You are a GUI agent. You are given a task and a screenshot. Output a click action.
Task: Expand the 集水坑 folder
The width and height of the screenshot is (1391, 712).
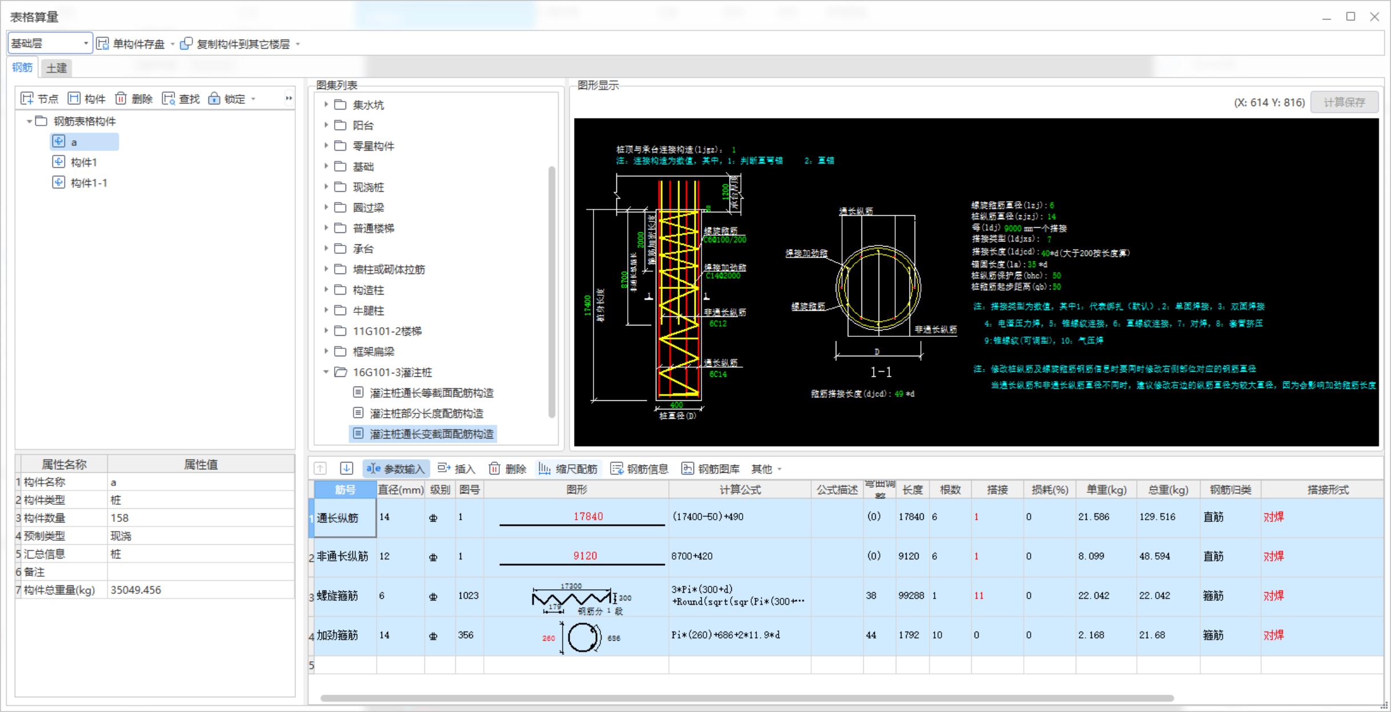tap(326, 104)
